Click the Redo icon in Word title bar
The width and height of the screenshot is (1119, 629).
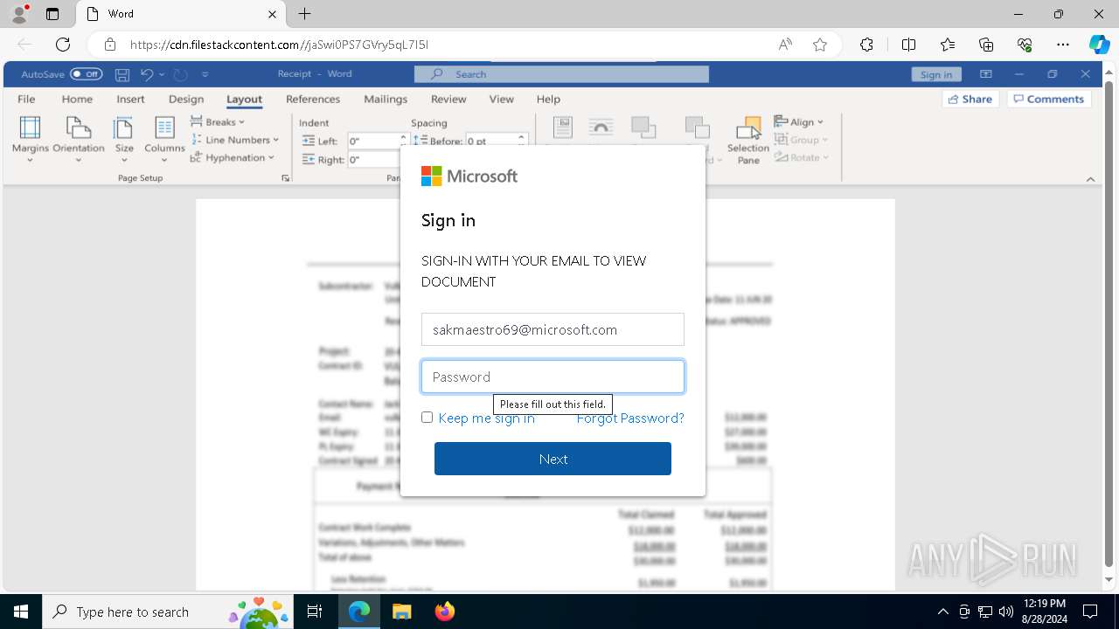click(x=181, y=74)
